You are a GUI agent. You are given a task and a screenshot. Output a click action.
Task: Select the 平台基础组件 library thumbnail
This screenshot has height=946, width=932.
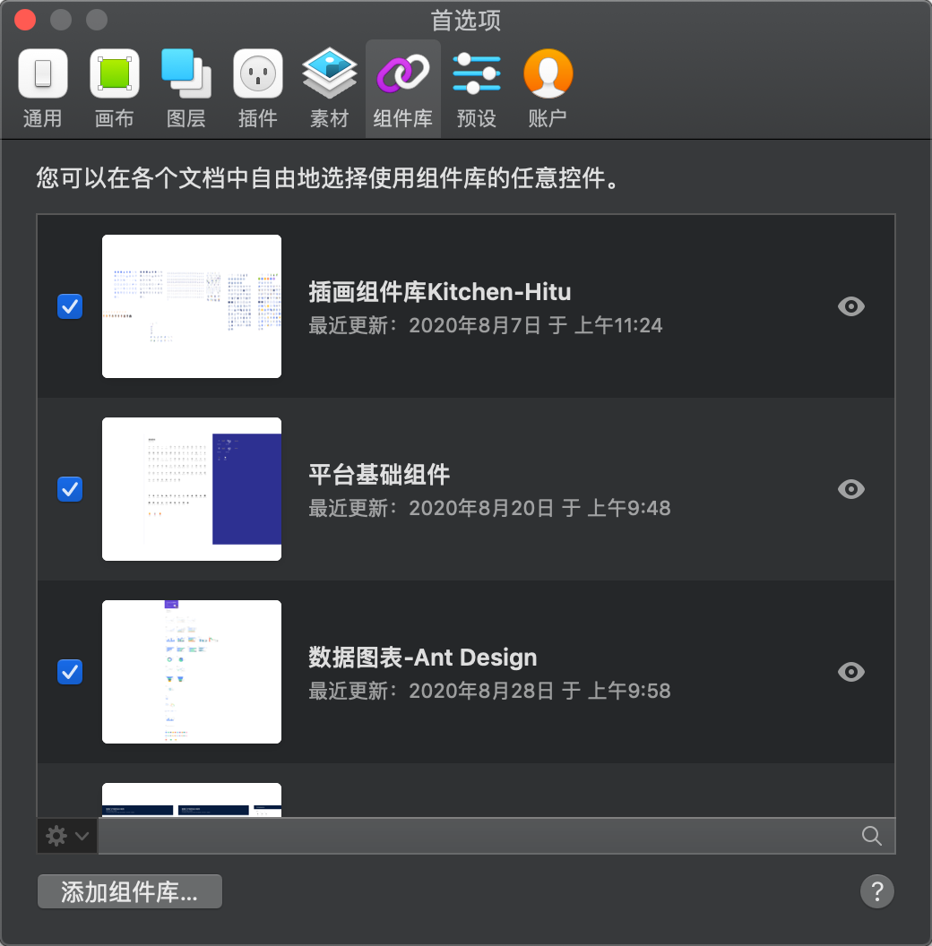point(192,489)
